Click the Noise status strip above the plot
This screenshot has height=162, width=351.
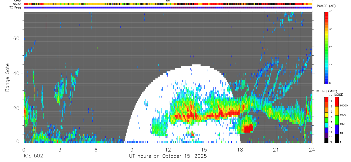pos(168,4)
